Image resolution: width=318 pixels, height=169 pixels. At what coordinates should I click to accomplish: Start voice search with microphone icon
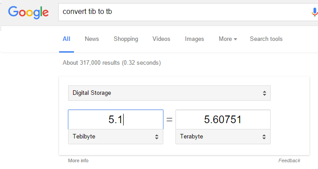314,12
